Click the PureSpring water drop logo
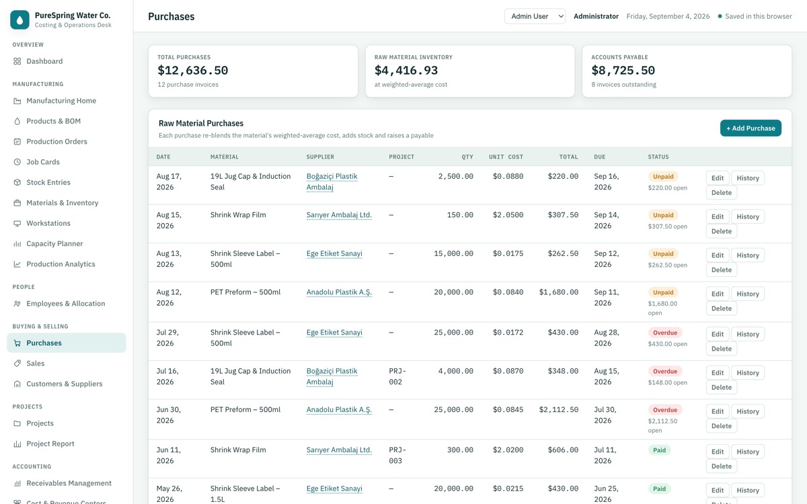This screenshot has width=807, height=504. click(20, 19)
